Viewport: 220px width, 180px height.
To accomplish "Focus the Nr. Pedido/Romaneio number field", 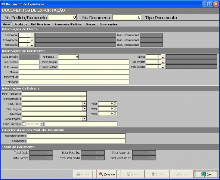I will point(63,17).
